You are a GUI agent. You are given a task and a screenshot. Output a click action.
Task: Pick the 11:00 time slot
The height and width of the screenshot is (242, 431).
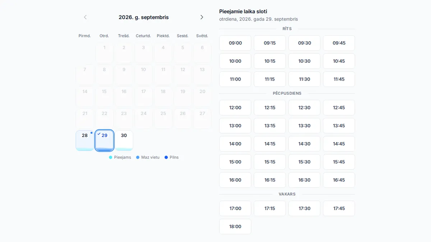(x=235, y=79)
